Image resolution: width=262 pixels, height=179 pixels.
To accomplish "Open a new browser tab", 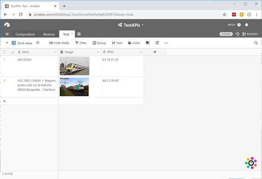I will pyautogui.click(x=64, y=6).
